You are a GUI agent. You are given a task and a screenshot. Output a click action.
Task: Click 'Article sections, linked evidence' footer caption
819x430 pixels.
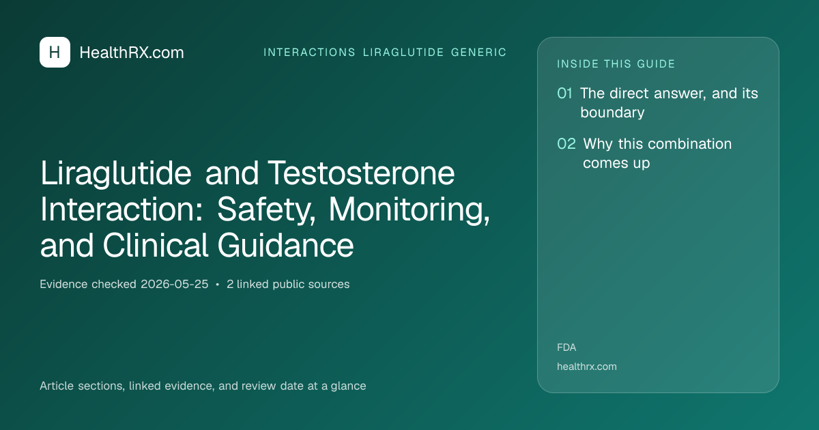coord(203,386)
